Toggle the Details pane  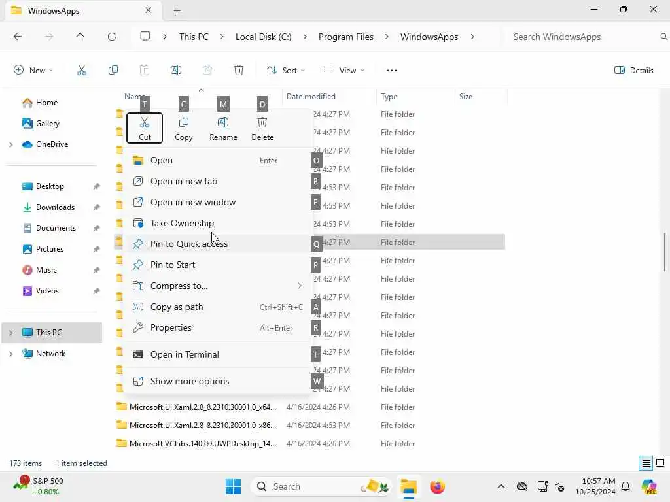[633, 71]
